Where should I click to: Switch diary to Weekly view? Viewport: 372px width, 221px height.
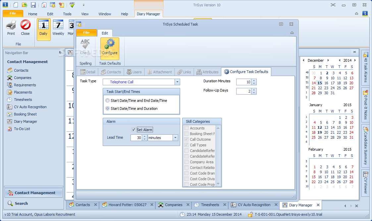(x=58, y=28)
